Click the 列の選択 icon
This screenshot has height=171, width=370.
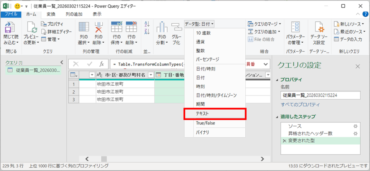[84, 28]
